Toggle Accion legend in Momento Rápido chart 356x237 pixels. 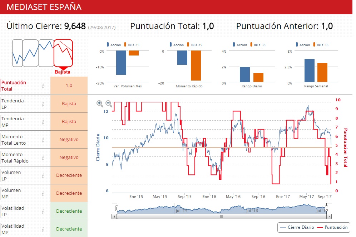177,45
